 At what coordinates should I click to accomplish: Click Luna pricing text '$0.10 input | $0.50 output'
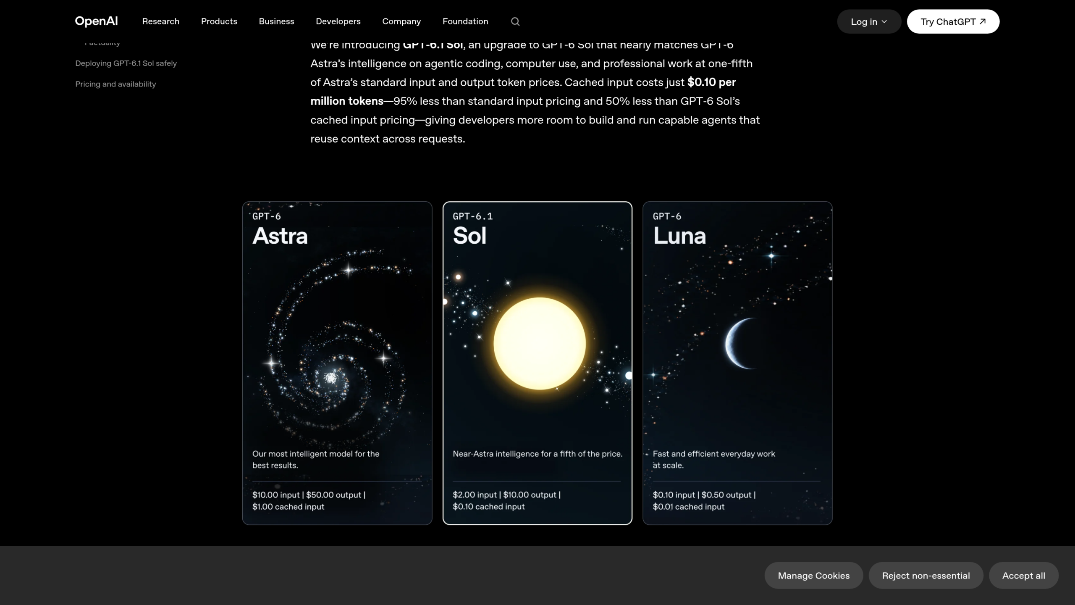[x=702, y=495]
